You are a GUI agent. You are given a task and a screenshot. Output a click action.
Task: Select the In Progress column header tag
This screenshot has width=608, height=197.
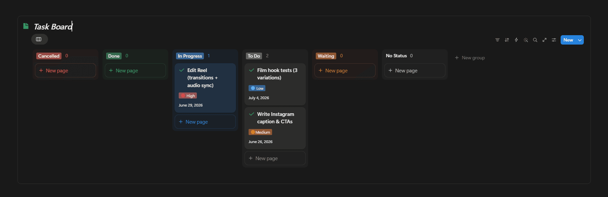[x=190, y=56]
